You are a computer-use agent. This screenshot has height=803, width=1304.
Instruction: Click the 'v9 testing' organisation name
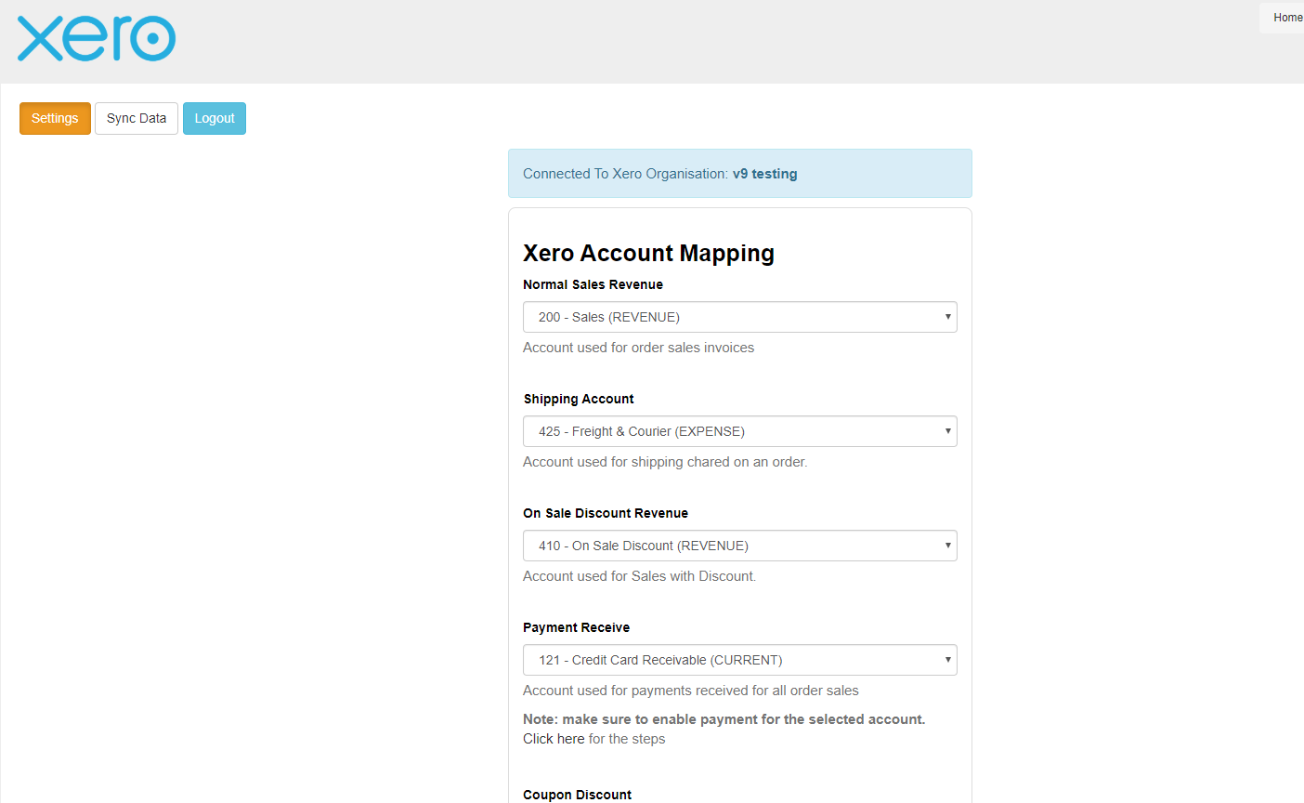pos(765,174)
